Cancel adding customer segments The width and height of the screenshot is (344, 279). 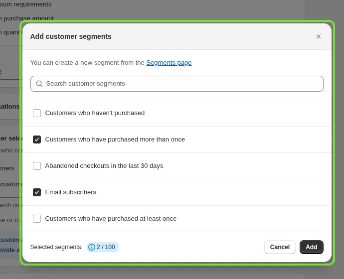coord(280,247)
